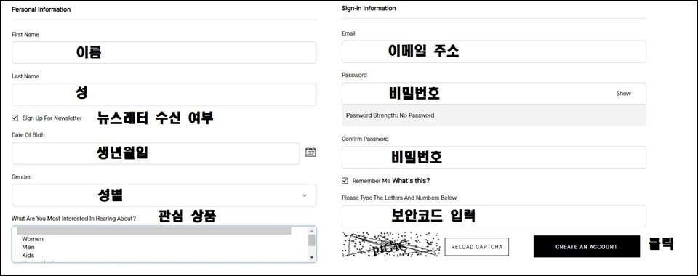This screenshot has width=698, height=276.
Task: Click the interest list scroll up arrow
Action: click(312, 231)
